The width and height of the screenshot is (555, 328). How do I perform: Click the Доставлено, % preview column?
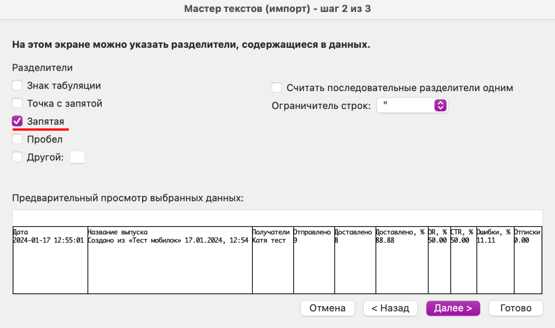pyautogui.click(x=401, y=260)
